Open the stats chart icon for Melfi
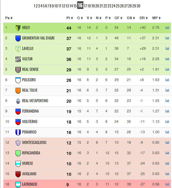 coord(167,28)
